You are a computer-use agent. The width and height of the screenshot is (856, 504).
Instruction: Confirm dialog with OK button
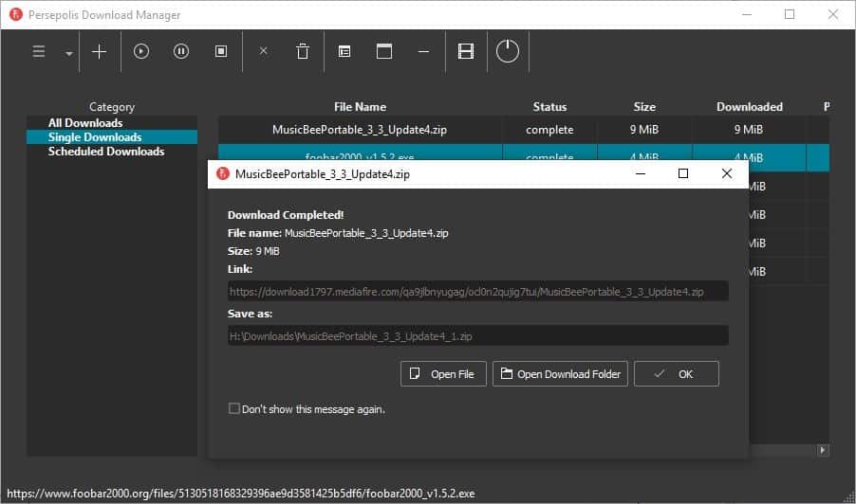click(676, 374)
